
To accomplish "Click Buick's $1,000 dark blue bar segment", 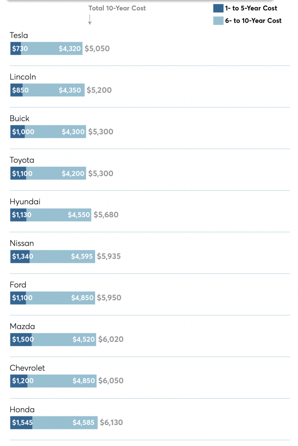I will (17, 132).
